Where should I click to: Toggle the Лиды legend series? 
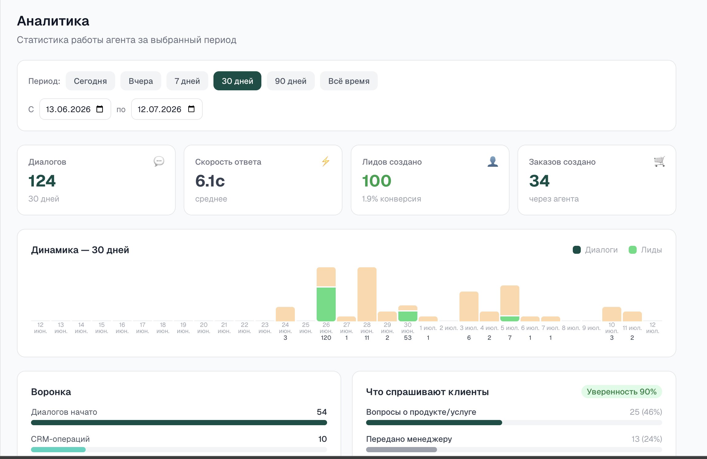645,250
